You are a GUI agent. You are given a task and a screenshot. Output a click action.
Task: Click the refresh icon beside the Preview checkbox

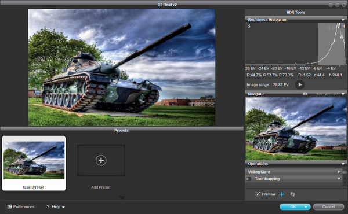tap(292, 194)
